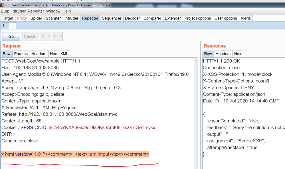This screenshot has width=285, height=169.
Task: Send the request with the Go button
Action: [11, 36]
